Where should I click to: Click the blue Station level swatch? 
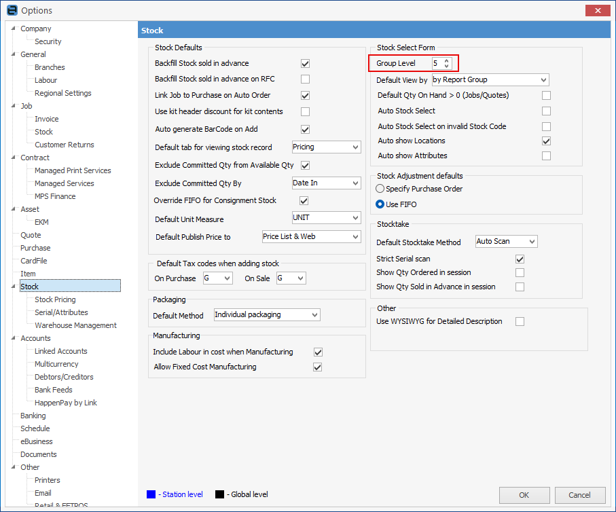tap(151, 494)
